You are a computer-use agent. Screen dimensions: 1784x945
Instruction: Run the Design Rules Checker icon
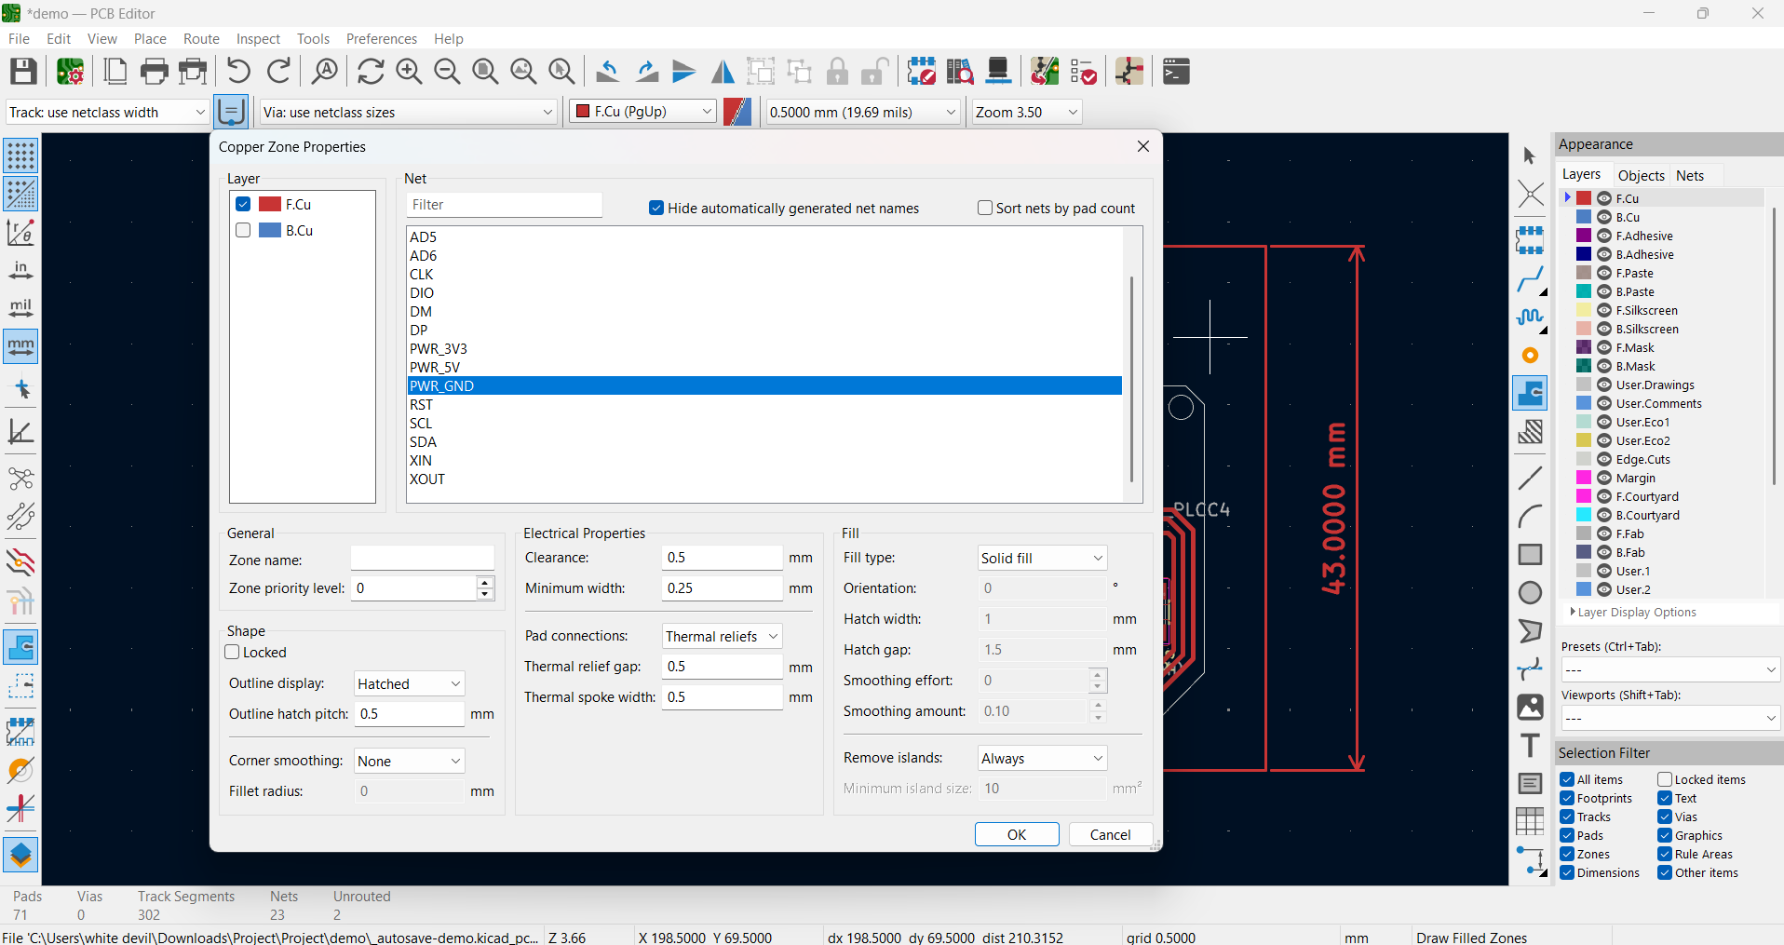(1083, 72)
